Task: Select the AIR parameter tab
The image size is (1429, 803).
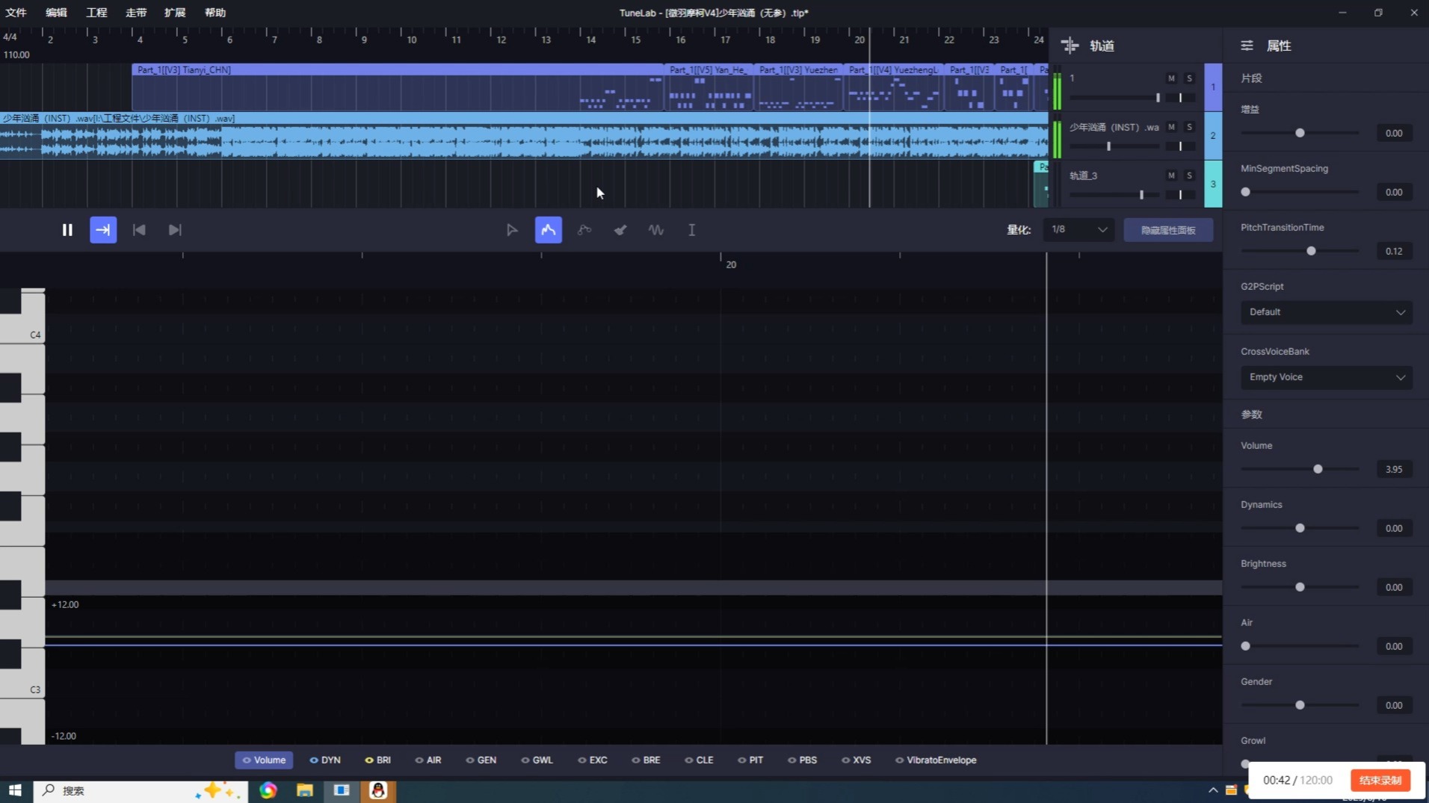Action: [x=428, y=760]
